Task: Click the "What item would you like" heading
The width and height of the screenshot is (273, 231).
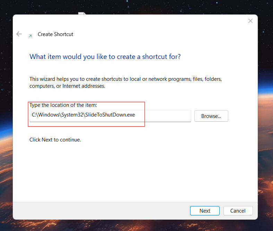Action: click(105, 57)
